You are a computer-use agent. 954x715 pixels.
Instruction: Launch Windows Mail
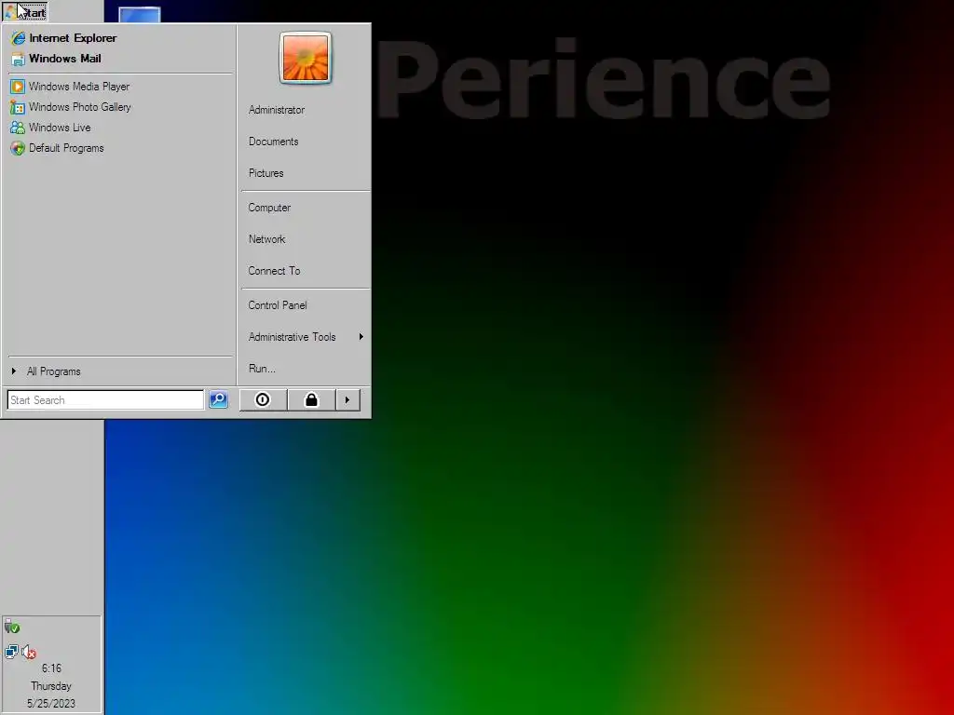pyautogui.click(x=120, y=59)
